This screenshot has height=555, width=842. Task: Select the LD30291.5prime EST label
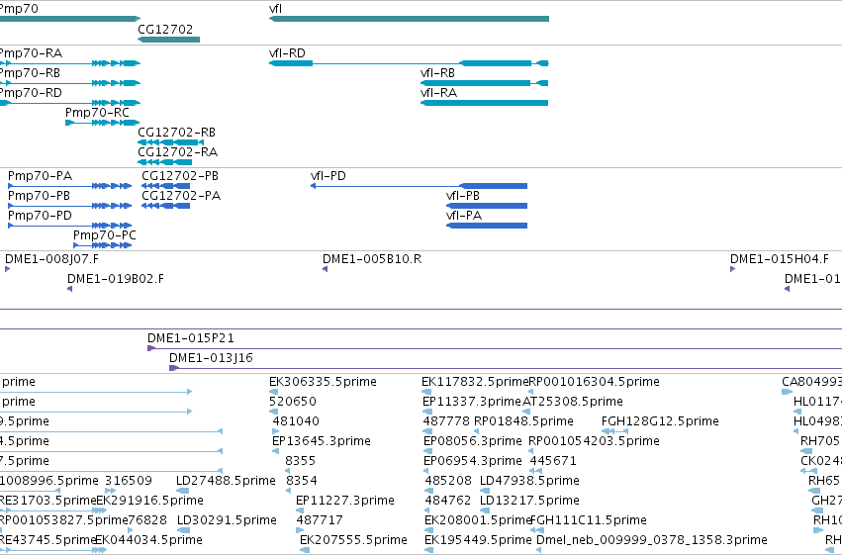pos(227,520)
